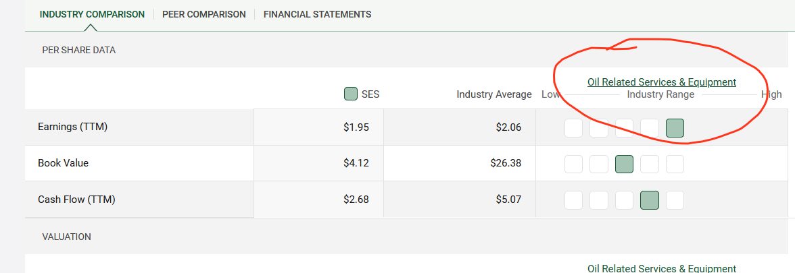Click the industry average $26.38 value
Screen dimensions: 795x273
coord(506,163)
